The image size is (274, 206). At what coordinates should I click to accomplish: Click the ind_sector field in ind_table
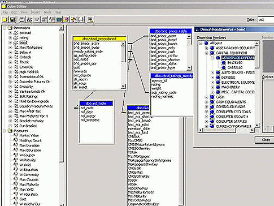[88, 116]
